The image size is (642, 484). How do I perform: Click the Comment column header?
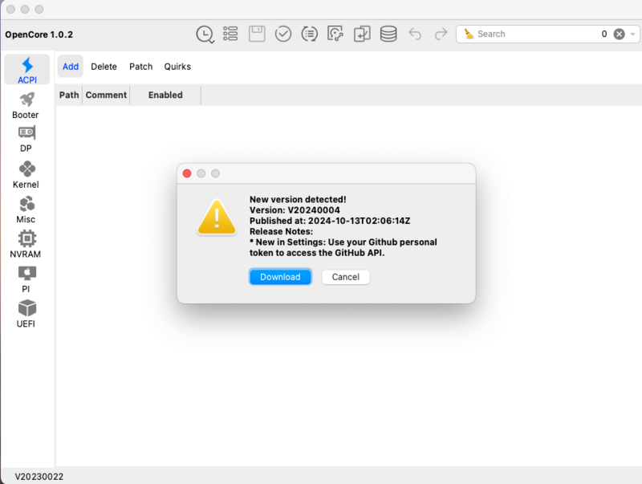coord(106,95)
